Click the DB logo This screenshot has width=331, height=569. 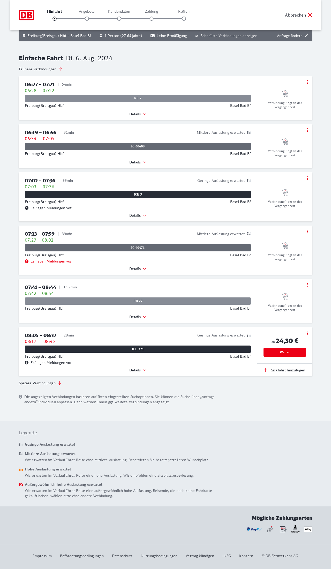click(26, 15)
